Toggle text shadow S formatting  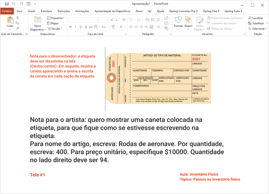(x=86, y=27)
